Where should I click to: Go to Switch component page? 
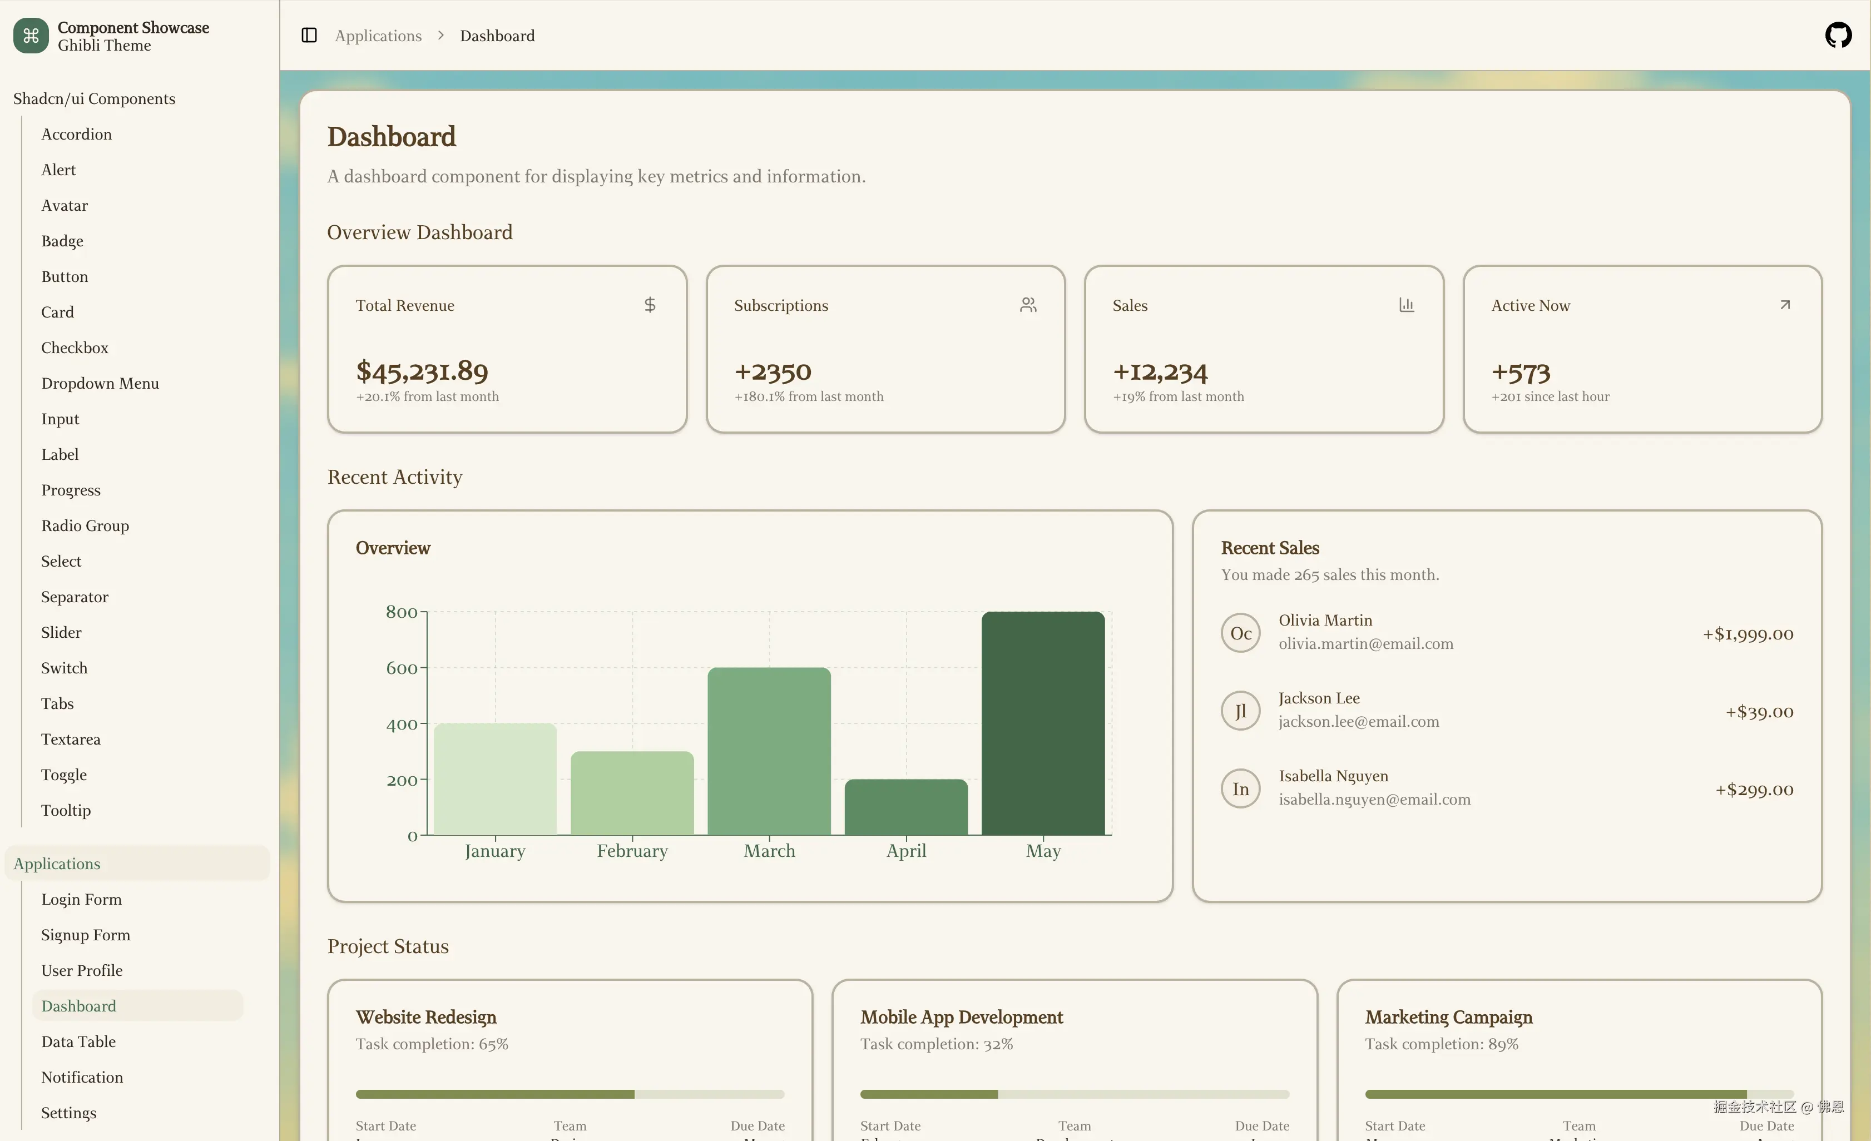pos(65,668)
